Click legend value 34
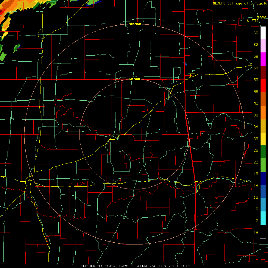This screenshot has width=268, height=268. point(256,127)
